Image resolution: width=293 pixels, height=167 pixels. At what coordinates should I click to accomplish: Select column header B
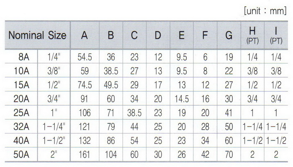pos(111,35)
